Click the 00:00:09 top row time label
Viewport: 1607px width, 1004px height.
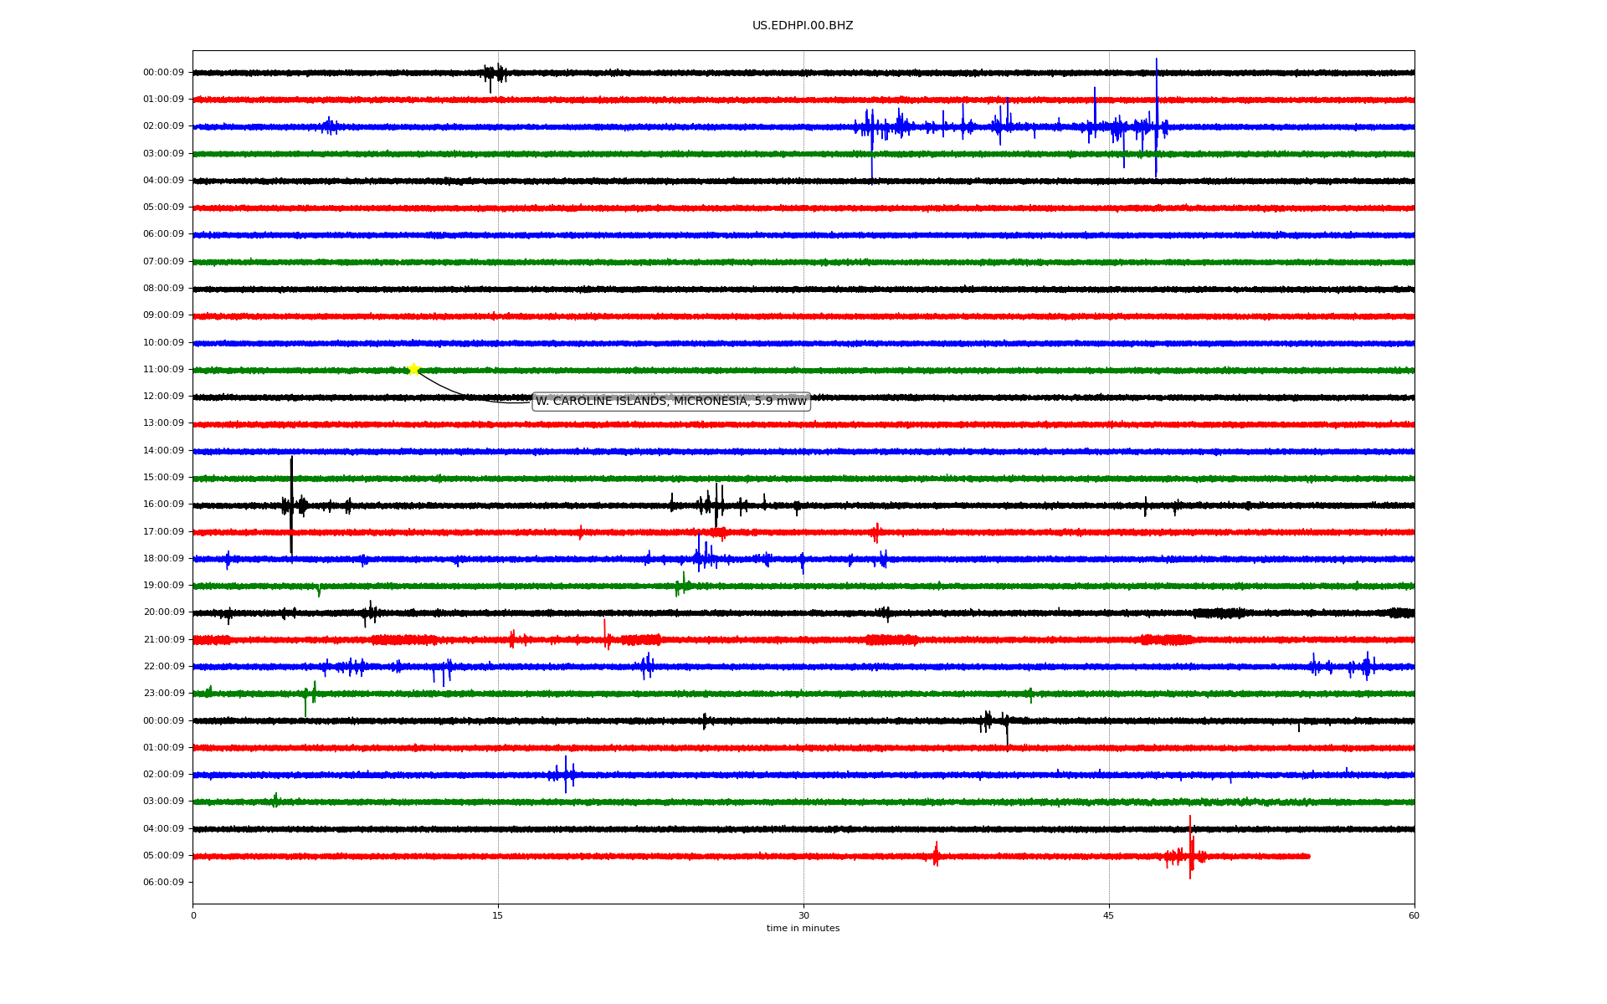[x=163, y=73]
